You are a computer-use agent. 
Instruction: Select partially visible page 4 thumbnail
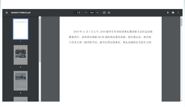click(x=20, y=99)
